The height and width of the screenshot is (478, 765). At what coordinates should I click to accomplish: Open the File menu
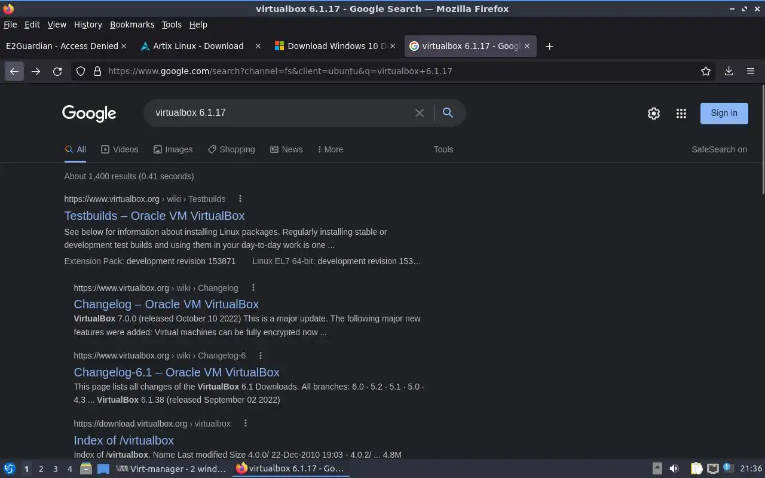10,24
